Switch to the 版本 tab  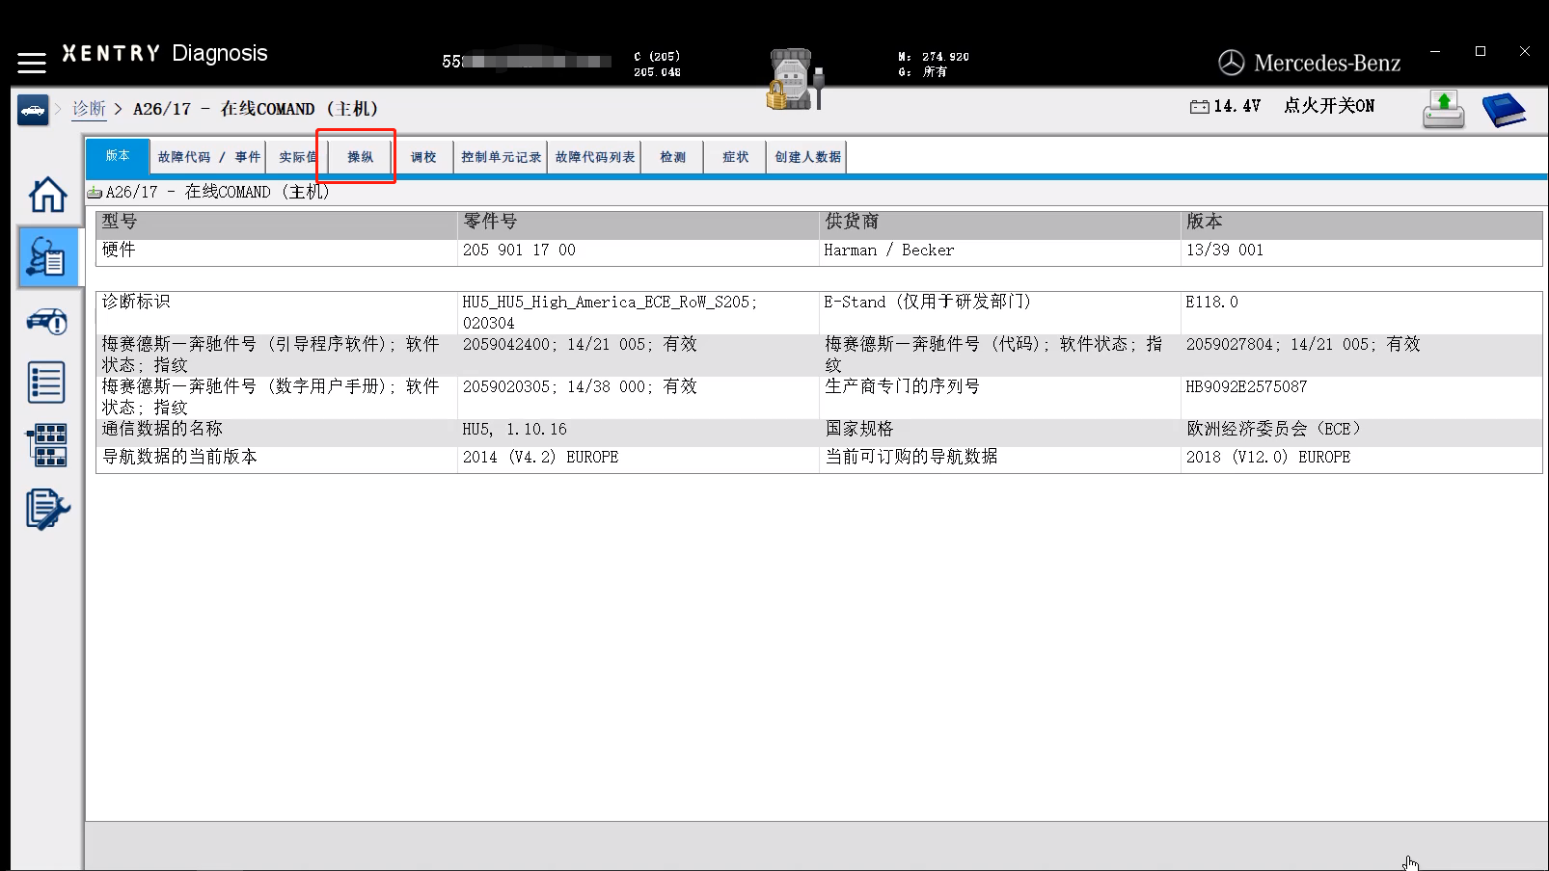[118, 156]
